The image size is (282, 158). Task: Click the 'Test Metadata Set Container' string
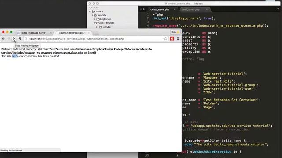[231, 100]
